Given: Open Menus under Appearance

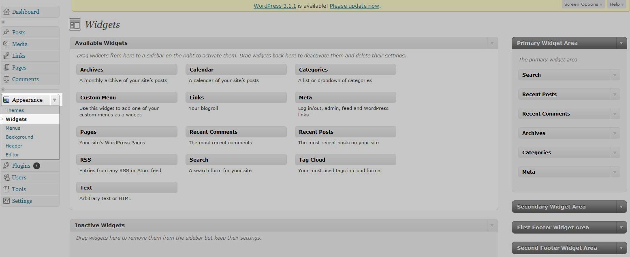Looking at the screenshot, I should pyautogui.click(x=13, y=128).
